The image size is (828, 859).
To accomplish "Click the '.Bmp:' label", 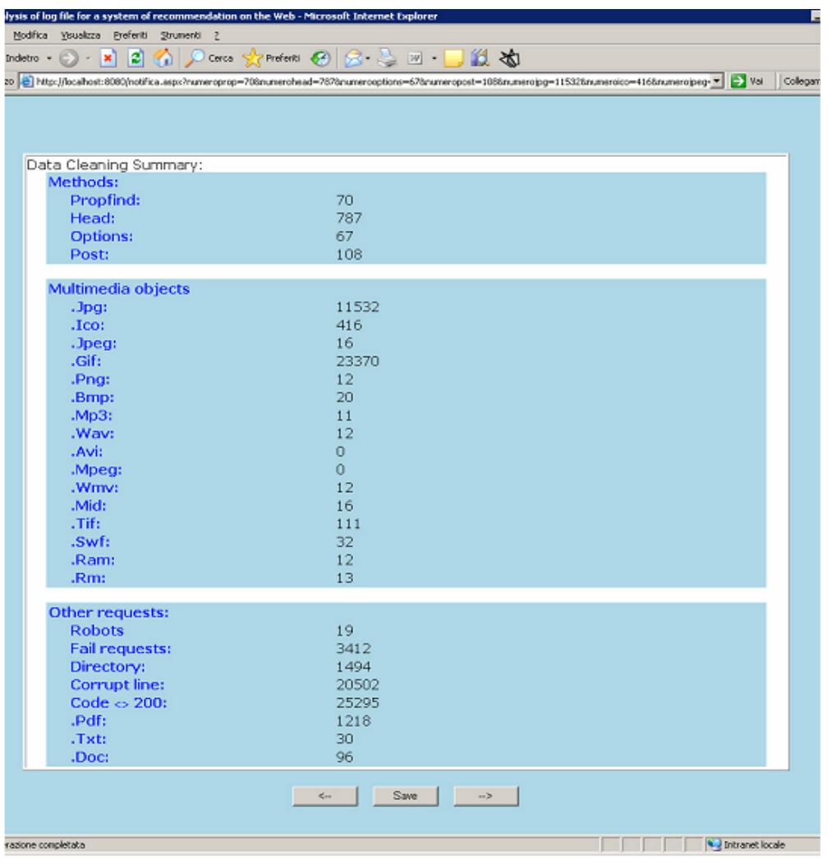I will [92, 397].
